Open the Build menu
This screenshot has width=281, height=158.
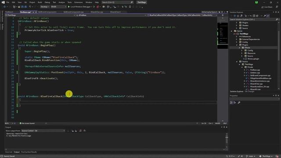pos(40,2)
